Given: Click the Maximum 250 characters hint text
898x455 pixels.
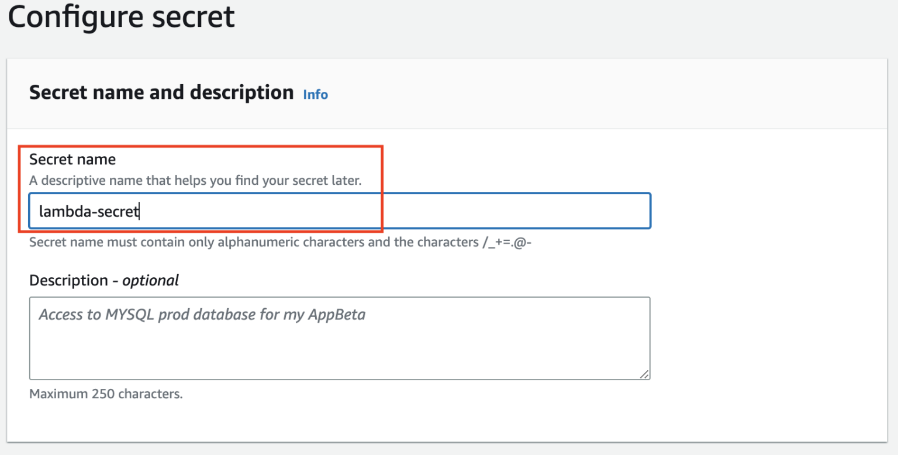Looking at the screenshot, I should 105,394.
